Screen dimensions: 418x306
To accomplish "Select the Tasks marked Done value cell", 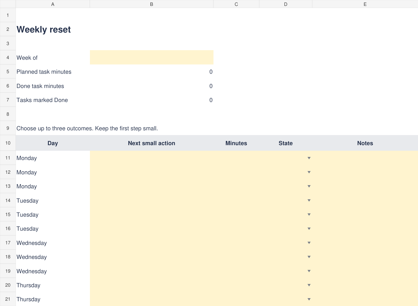I will pos(152,100).
